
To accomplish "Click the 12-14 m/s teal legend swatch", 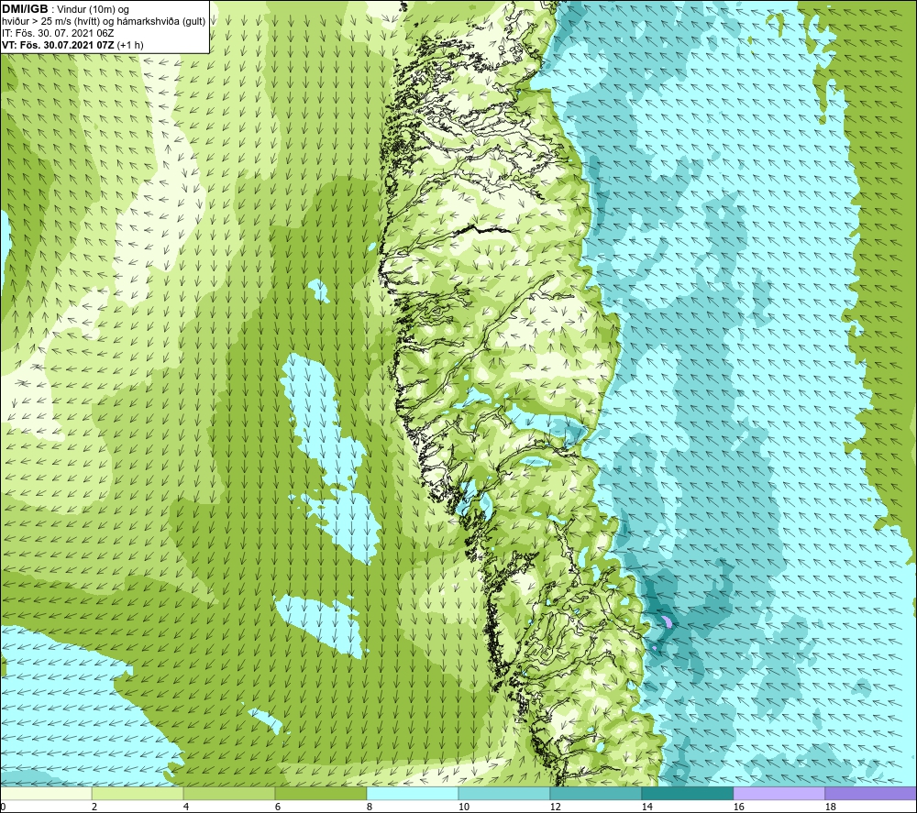I will [x=595, y=793].
